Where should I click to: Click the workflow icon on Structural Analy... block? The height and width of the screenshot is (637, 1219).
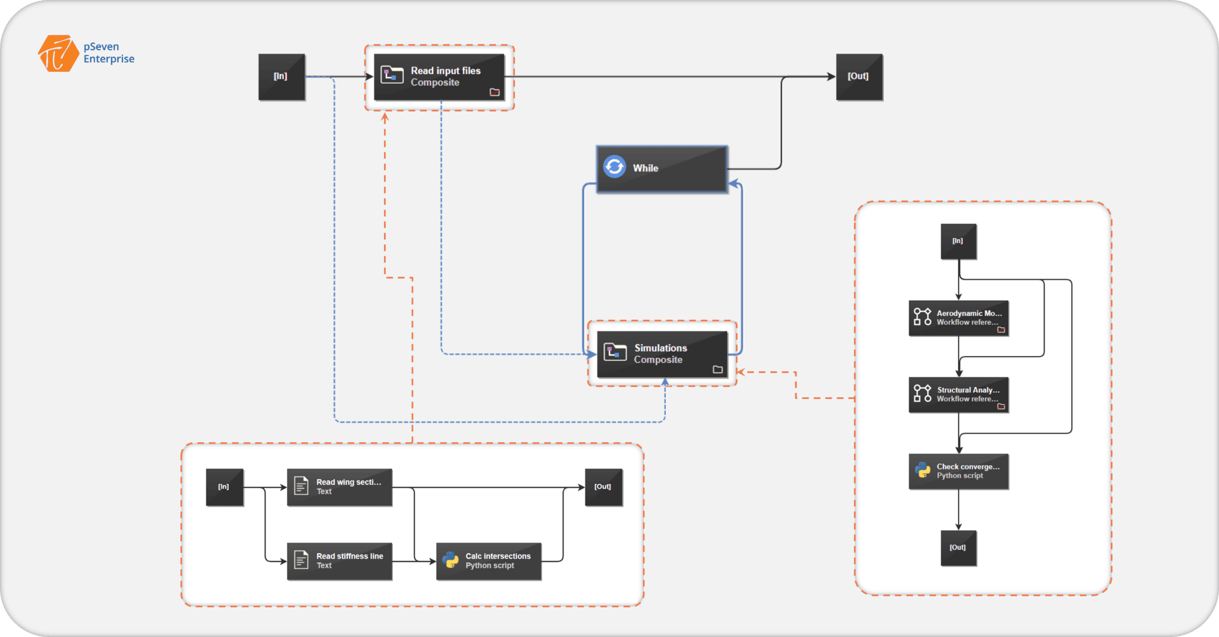[923, 393]
